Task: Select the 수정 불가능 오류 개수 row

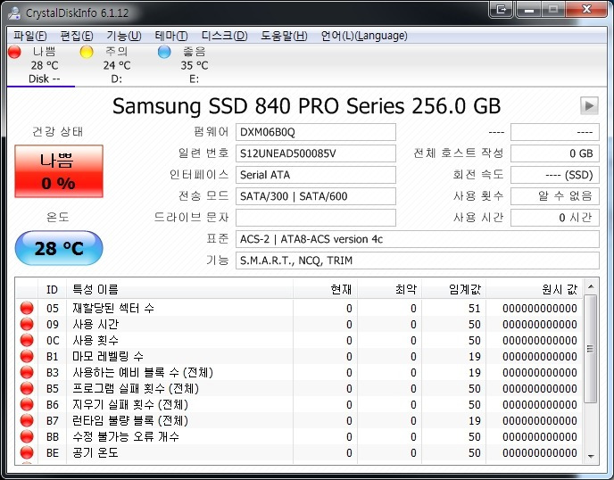Action: tap(299, 436)
